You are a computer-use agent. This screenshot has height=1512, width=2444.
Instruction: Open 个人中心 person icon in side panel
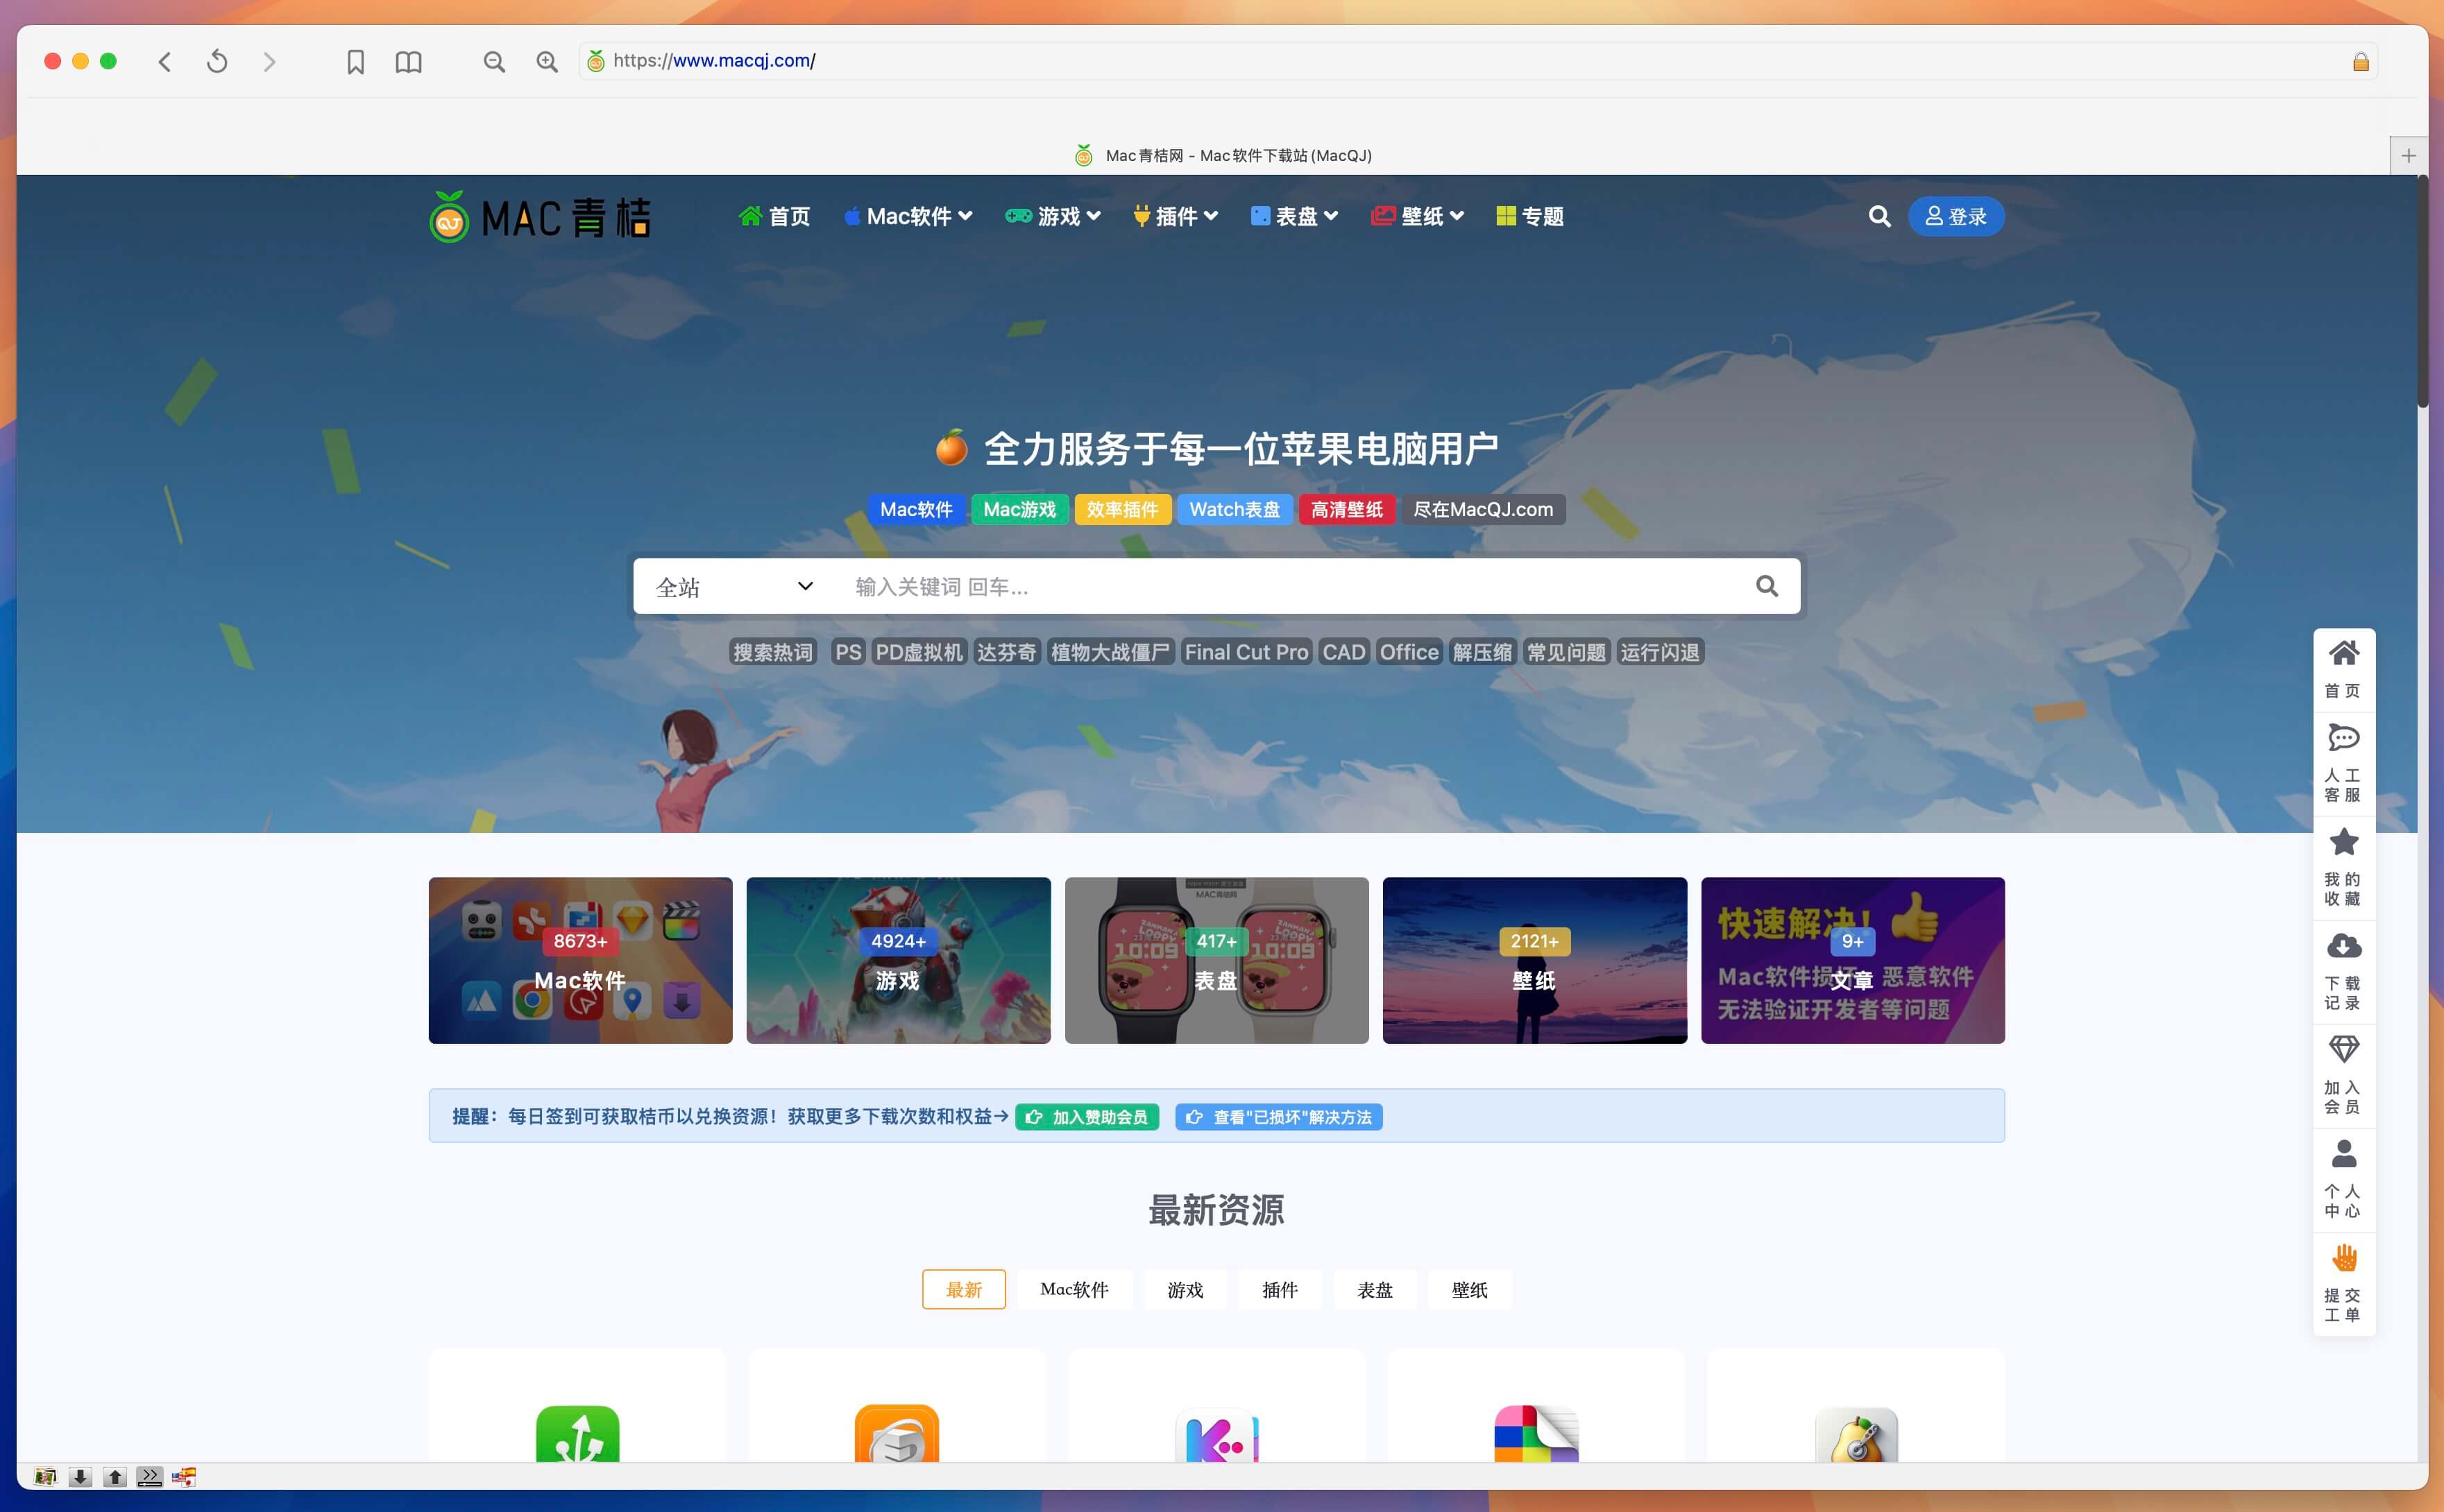point(2343,1179)
